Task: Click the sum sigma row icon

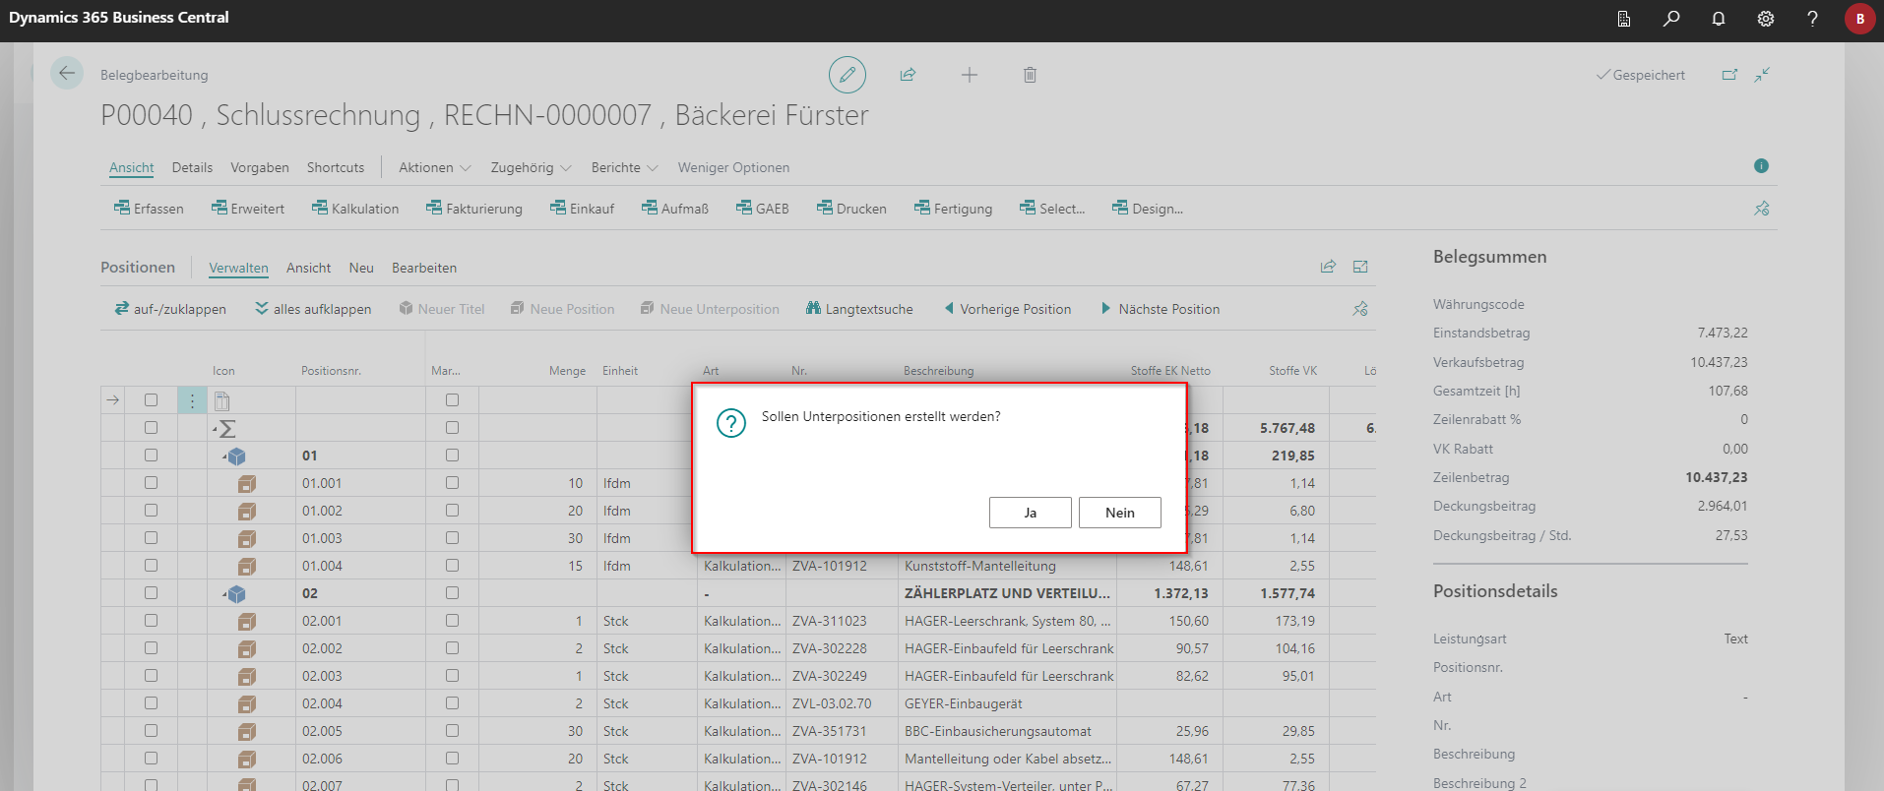Action: [x=227, y=429]
